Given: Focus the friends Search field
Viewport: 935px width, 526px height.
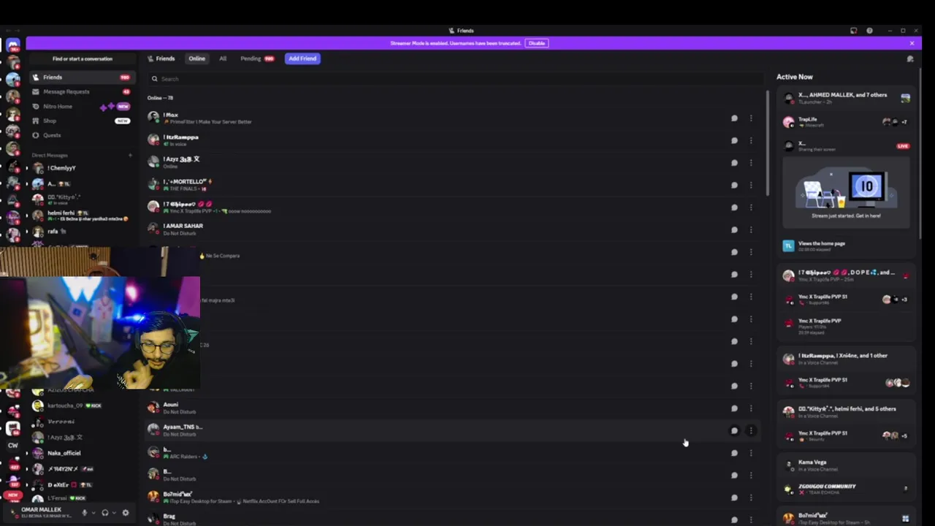Looking at the screenshot, I should point(457,79).
